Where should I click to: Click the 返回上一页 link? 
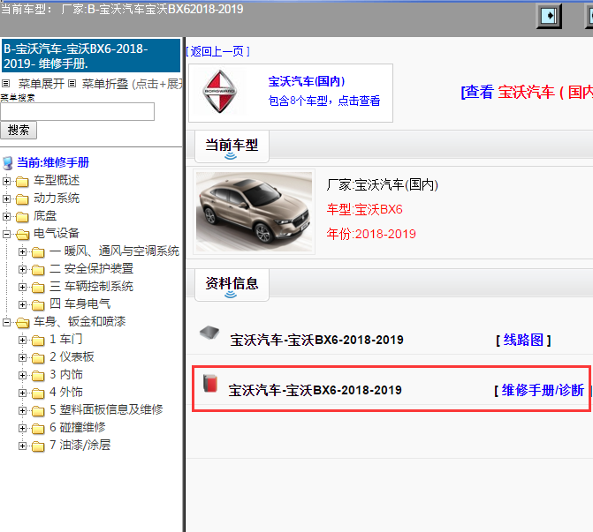click(x=217, y=51)
